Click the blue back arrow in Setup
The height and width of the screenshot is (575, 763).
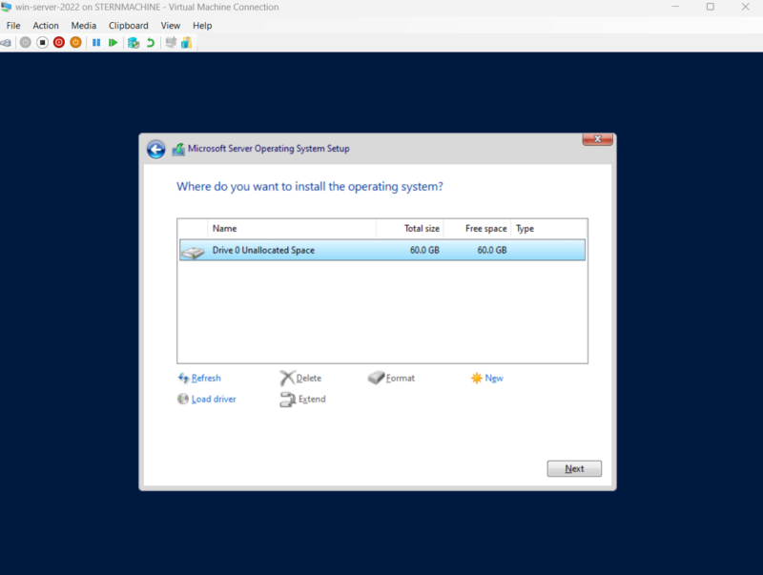click(x=156, y=150)
